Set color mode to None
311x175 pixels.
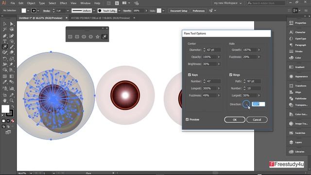[13, 121]
